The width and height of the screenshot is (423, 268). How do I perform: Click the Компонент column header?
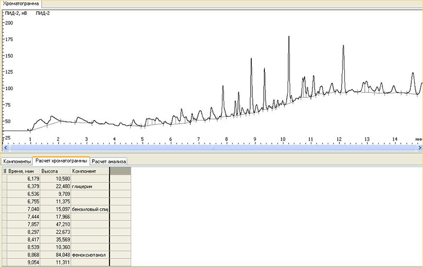tap(89, 171)
